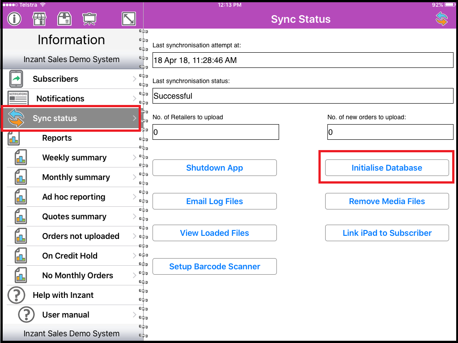Click the Notifications newspaper icon
The width and height of the screenshot is (458, 343).
pyautogui.click(x=18, y=98)
